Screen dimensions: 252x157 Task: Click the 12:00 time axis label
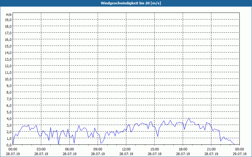[x=126, y=149]
